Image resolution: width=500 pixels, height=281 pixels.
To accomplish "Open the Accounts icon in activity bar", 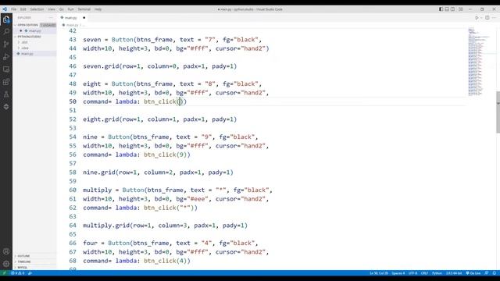I will click(x=6, y=251).
